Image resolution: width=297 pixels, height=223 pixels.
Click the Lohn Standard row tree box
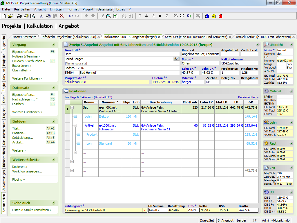[78, 143]
